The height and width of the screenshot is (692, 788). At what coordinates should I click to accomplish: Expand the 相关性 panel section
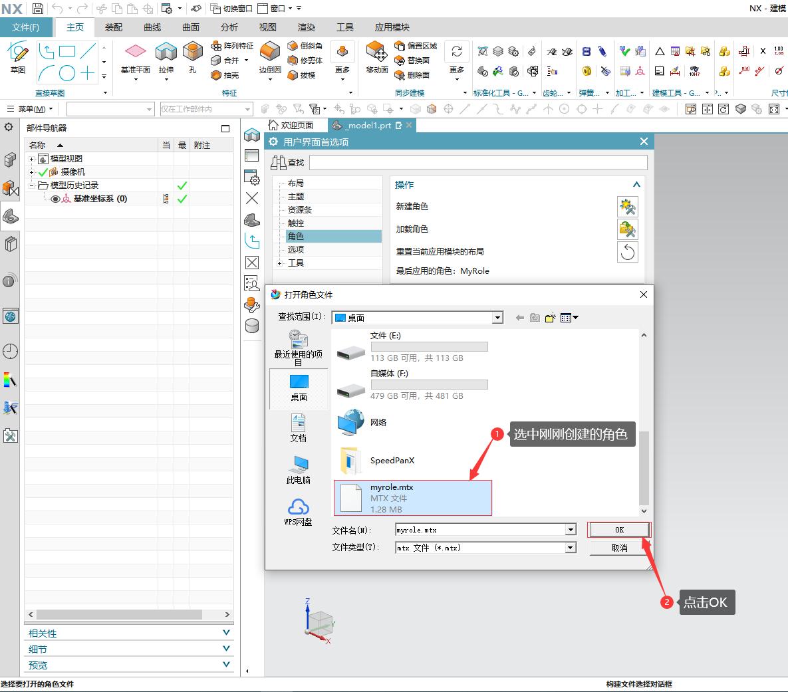point(226,633)
